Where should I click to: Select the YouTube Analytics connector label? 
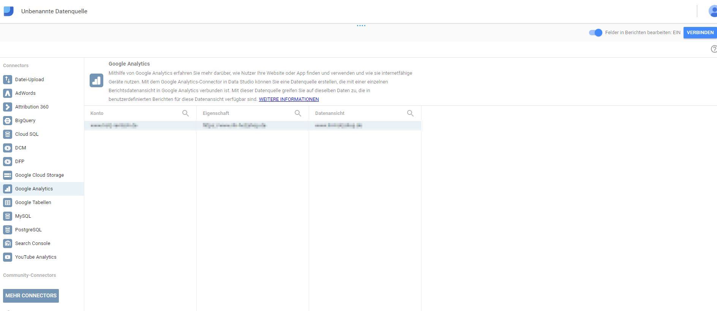coord(36,257)
